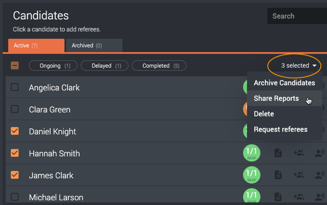Tick the Clara Green checkbox
327x205 pixels.
[x=15, y=109]
